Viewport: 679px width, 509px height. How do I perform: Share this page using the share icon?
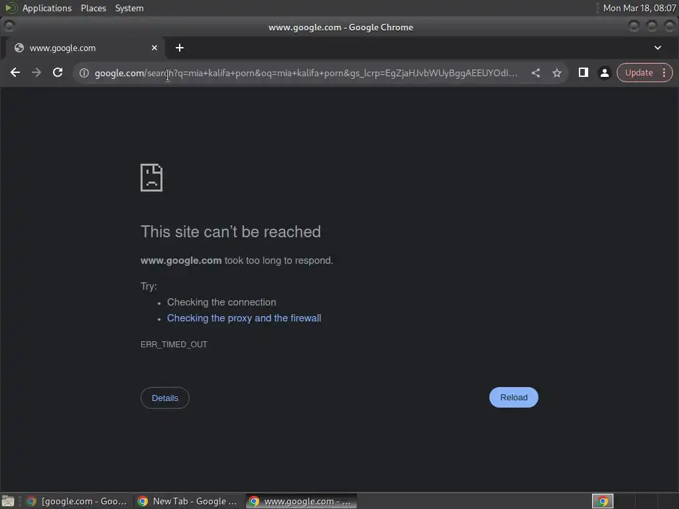[x=536, y=73]
